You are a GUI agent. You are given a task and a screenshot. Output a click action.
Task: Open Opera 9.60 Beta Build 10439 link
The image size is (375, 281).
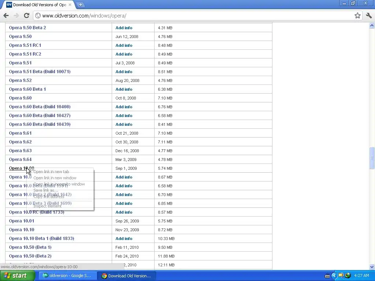40,124
